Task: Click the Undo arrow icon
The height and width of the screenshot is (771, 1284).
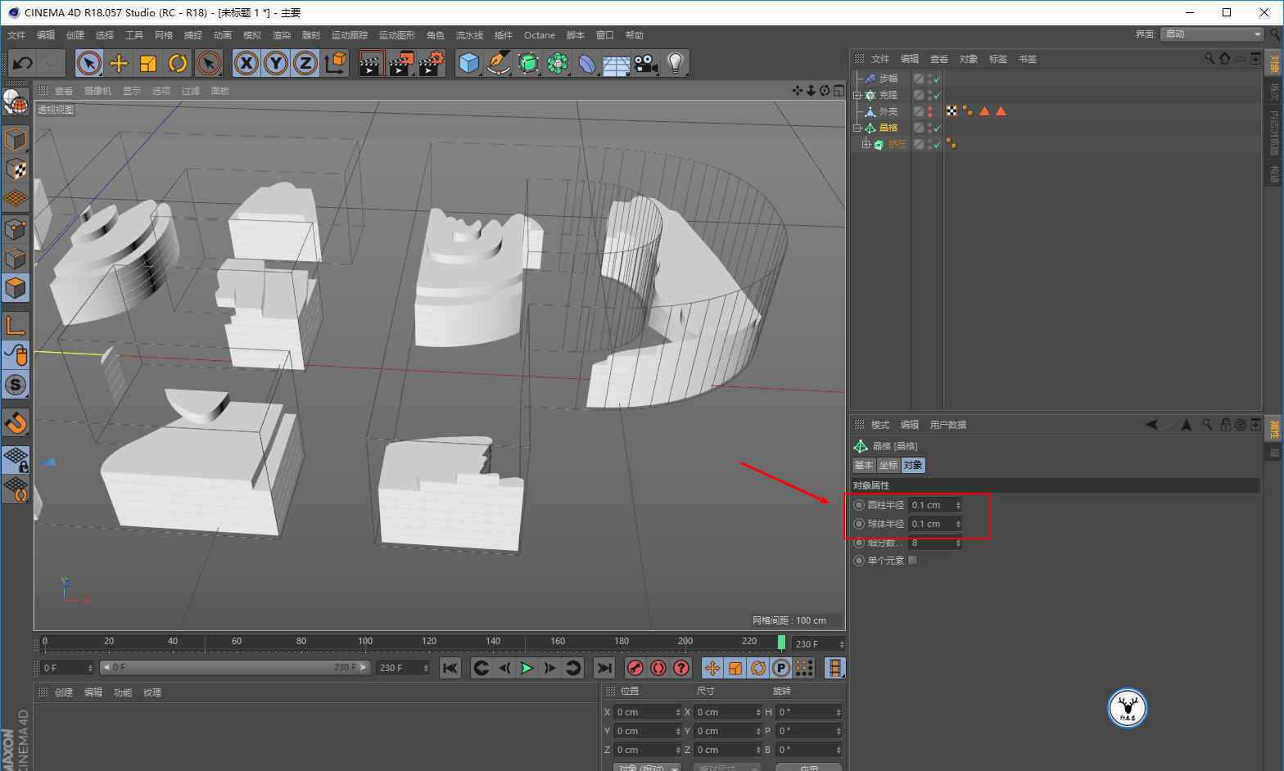Action: (x=23, y=63)
